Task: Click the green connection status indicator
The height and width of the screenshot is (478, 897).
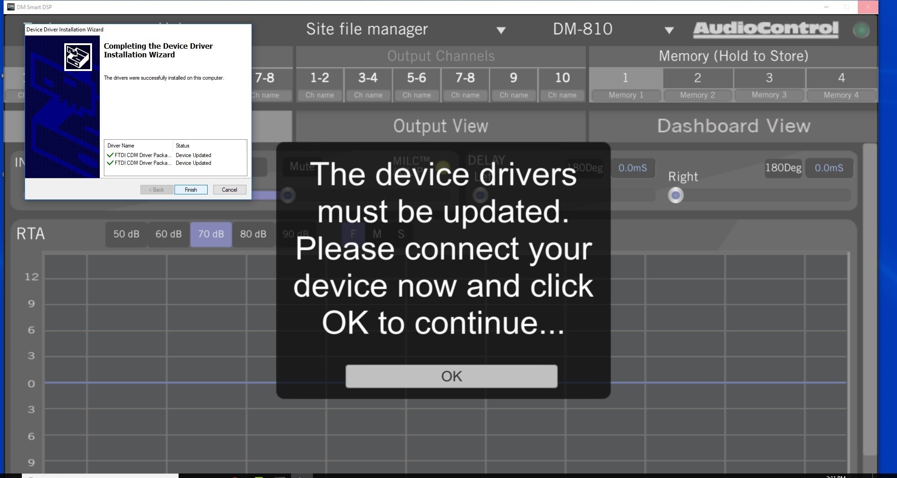Action: click(x=861, y=30)
